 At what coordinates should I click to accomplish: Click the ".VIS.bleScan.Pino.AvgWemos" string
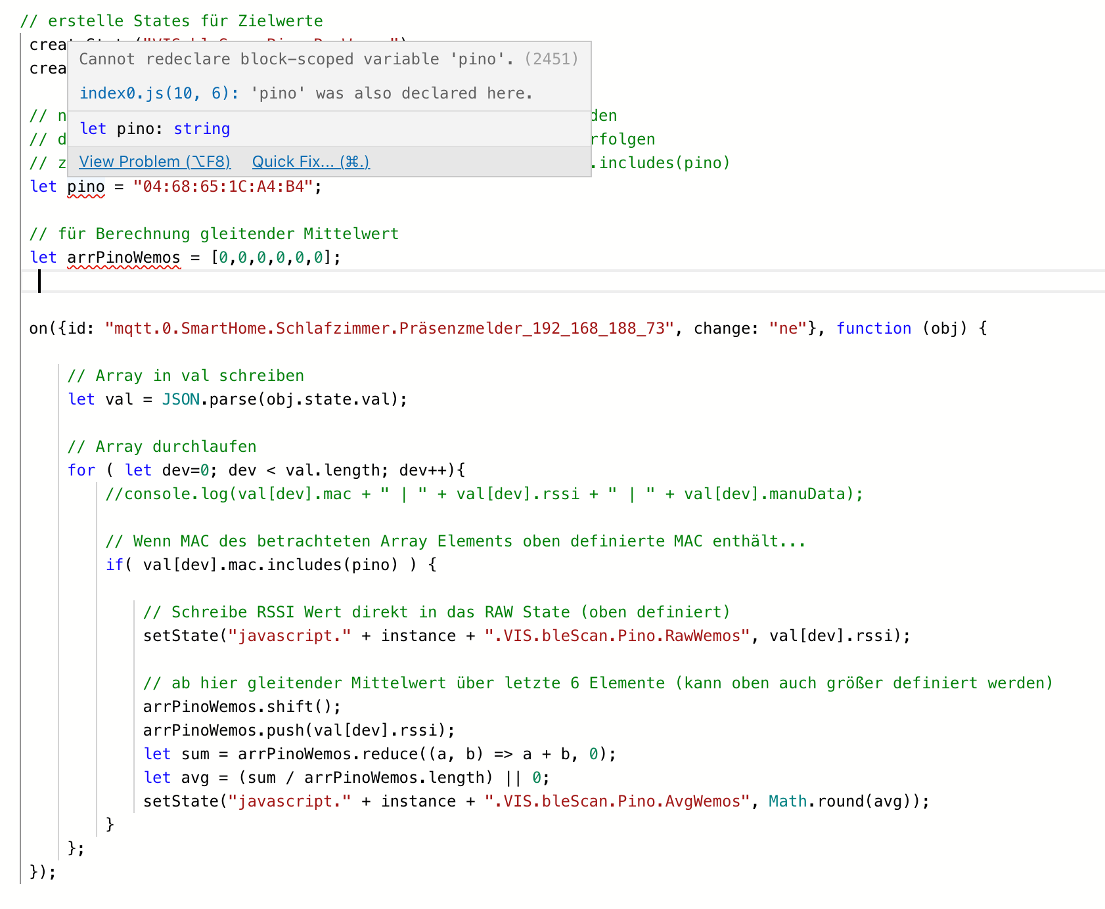tap(618, 801)
